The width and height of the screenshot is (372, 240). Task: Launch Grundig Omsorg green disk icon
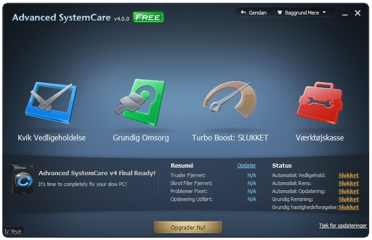(140, 102)
